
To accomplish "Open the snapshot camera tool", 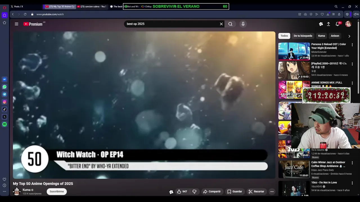I will click(x=305, y=14).
